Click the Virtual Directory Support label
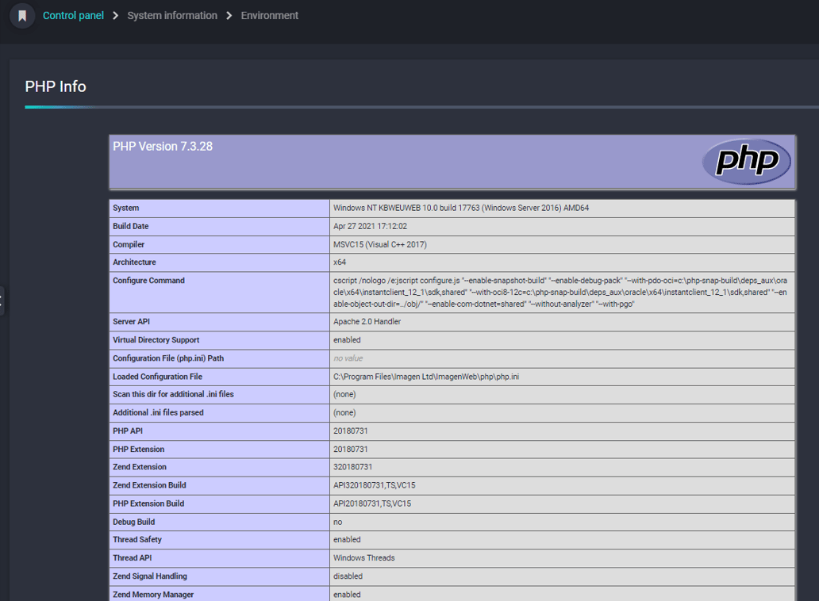Viewport: 819px width, 601px height. 156,340
